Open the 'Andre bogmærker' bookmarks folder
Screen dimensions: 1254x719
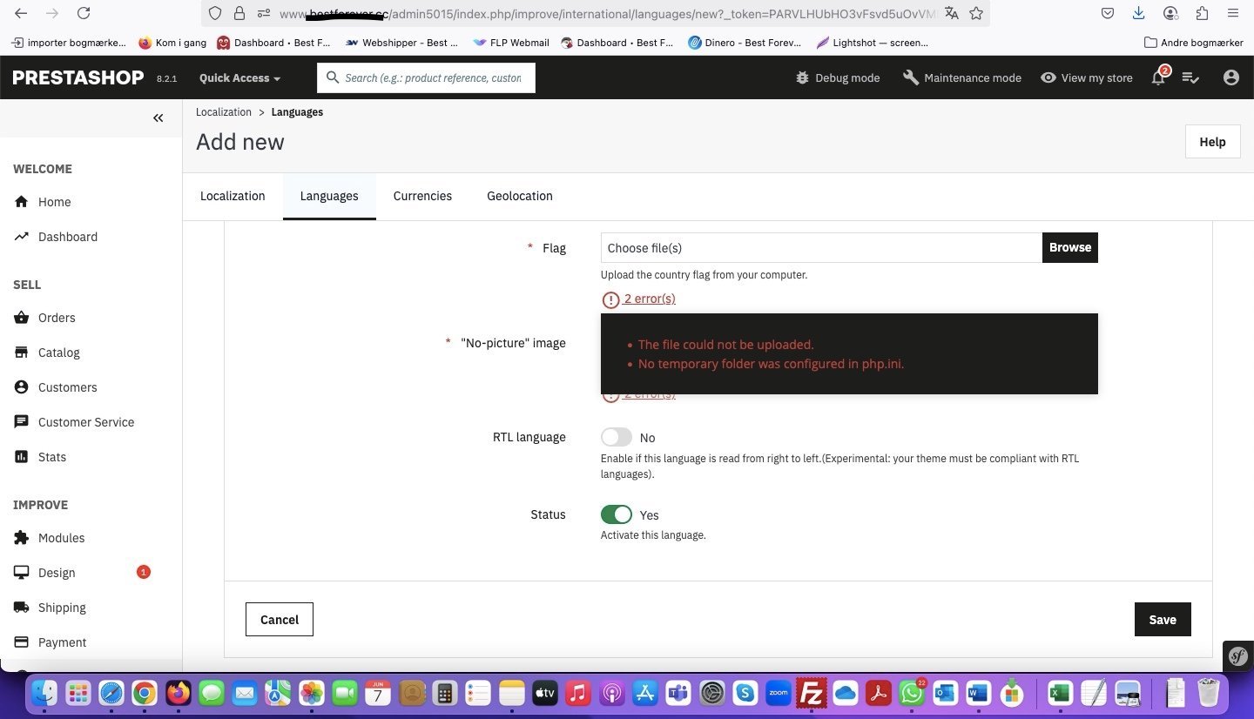coord(1193,42)
